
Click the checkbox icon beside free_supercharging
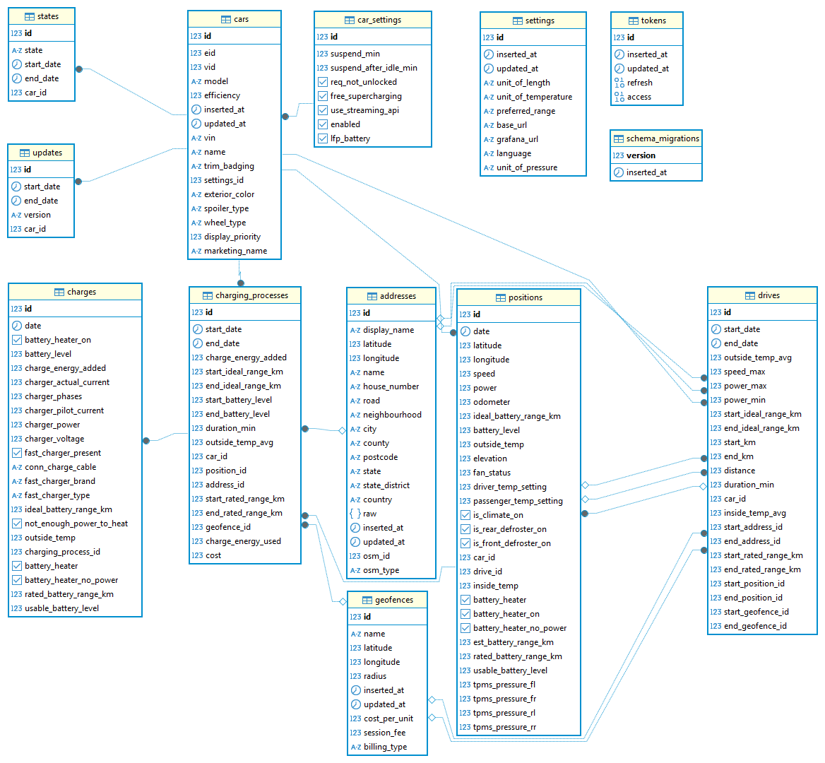click(323, 96)
